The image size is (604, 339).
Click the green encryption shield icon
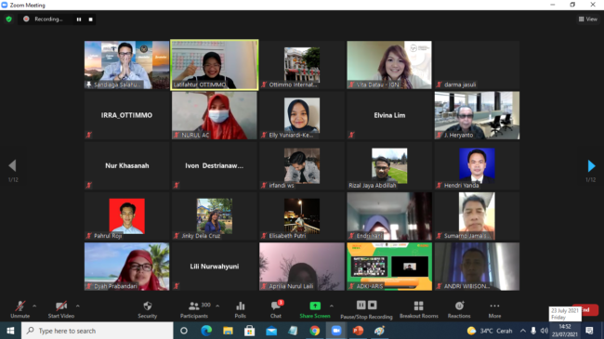point(9,19)
